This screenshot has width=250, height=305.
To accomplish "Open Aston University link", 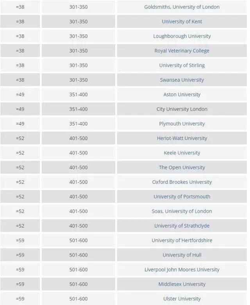I will coord(182,95).
